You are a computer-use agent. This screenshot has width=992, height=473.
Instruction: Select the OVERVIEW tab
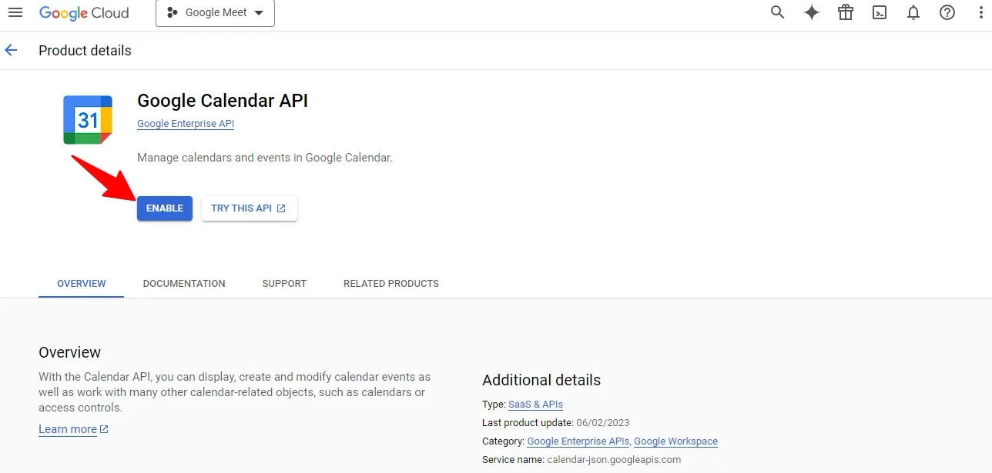click(82, 284)
